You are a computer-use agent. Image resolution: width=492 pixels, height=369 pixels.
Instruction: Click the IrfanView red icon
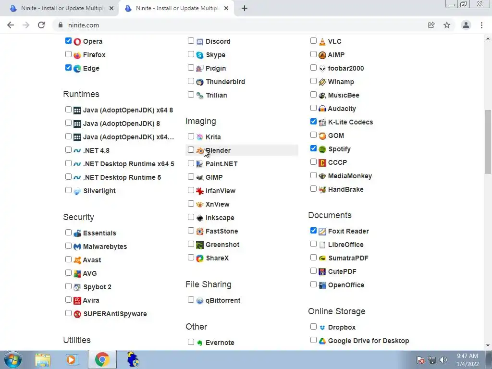pos(200,191)
